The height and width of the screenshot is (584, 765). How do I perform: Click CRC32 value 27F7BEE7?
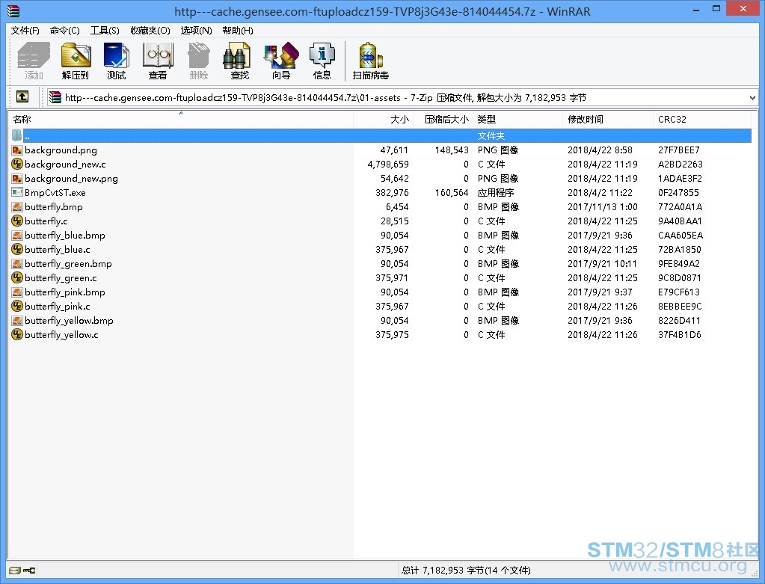[x=679, y=150]
